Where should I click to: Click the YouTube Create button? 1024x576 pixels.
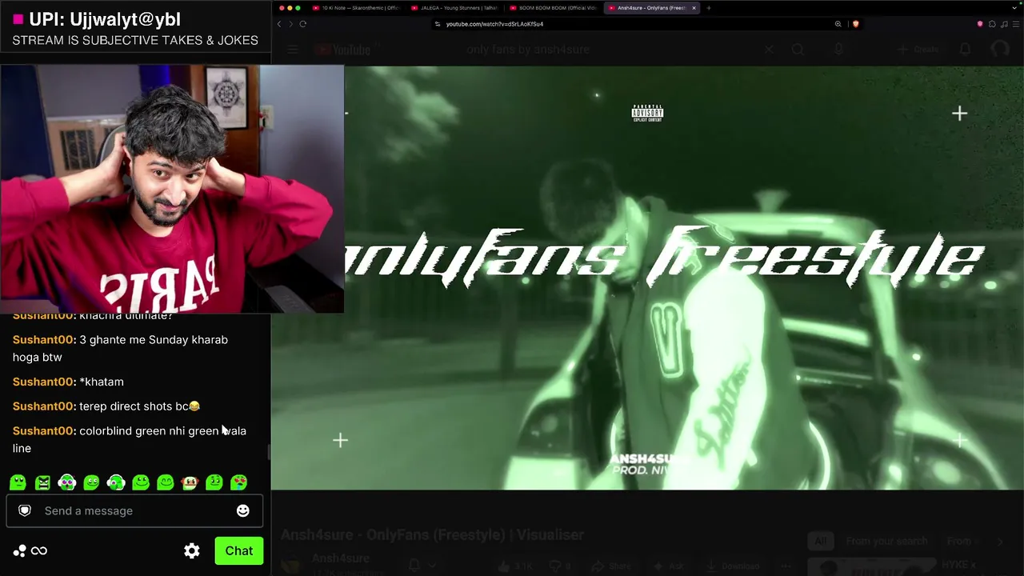[918, 50]
